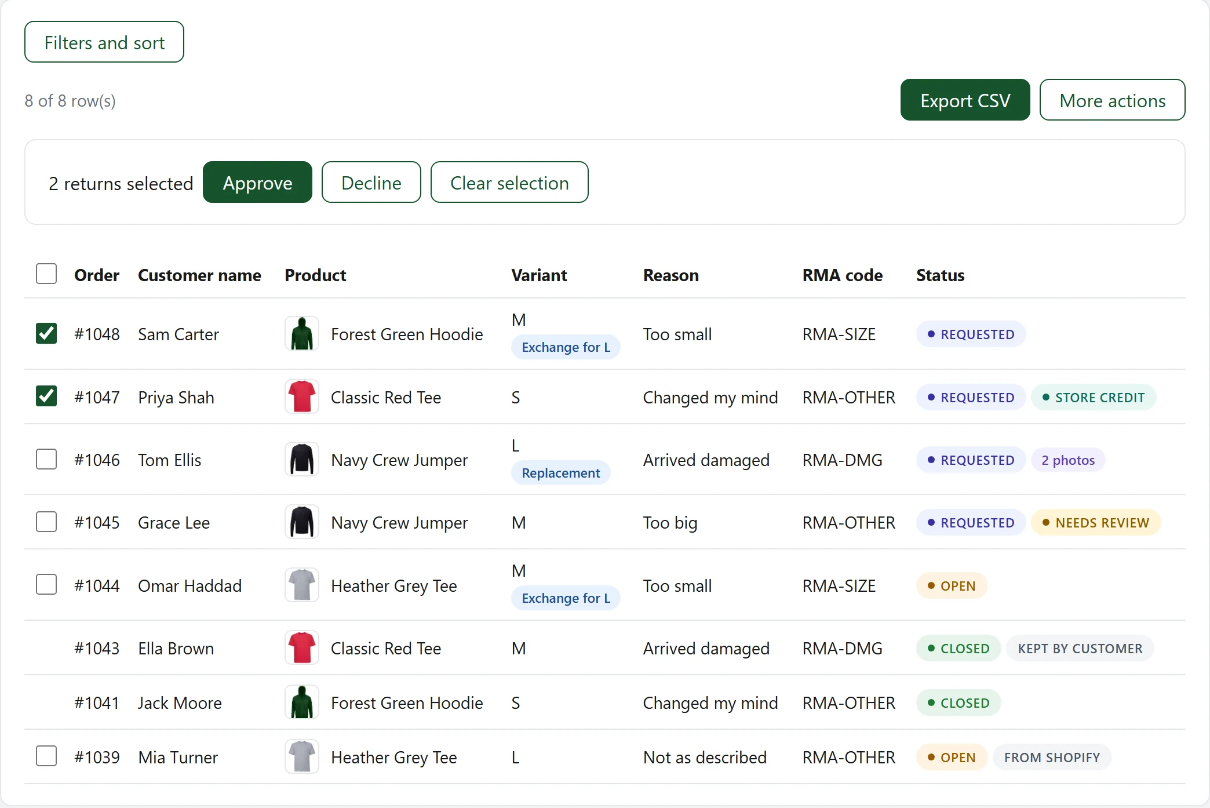Select order #1039 Mia Turner checkbox
Viewport: 1210px width, 808px height.
pos(46,756)
